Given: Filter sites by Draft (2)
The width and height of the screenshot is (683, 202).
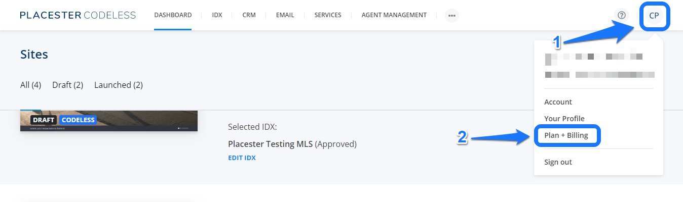Looking at the screenshot, I should [x=67, y=85].
